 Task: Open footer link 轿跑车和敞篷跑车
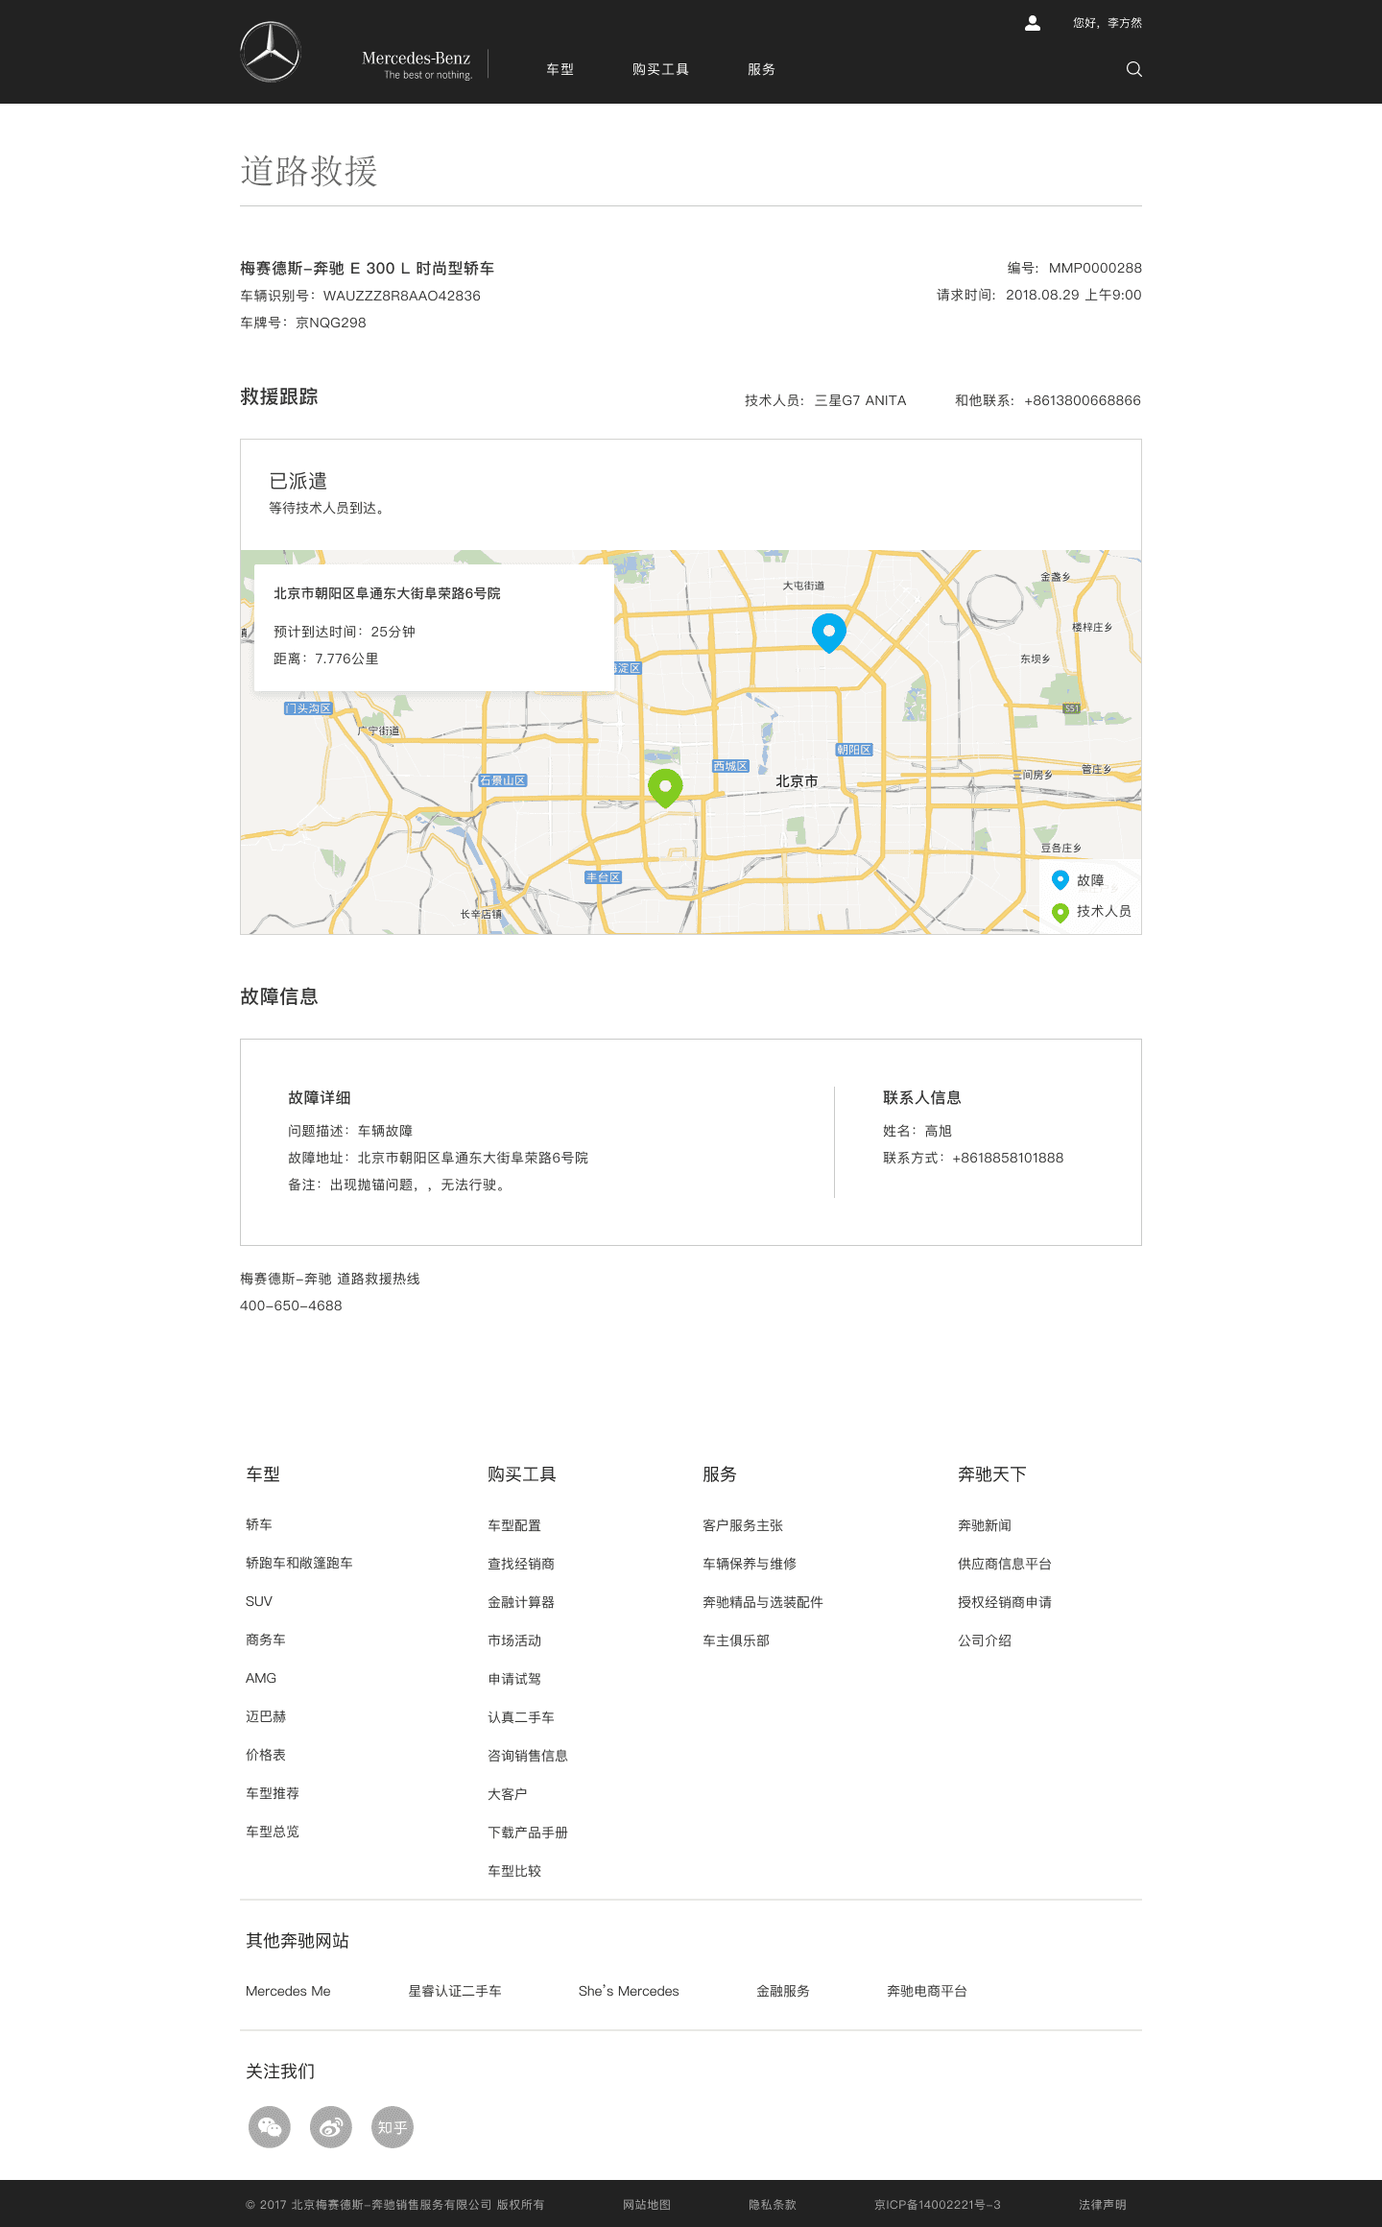coord(299,1563)
